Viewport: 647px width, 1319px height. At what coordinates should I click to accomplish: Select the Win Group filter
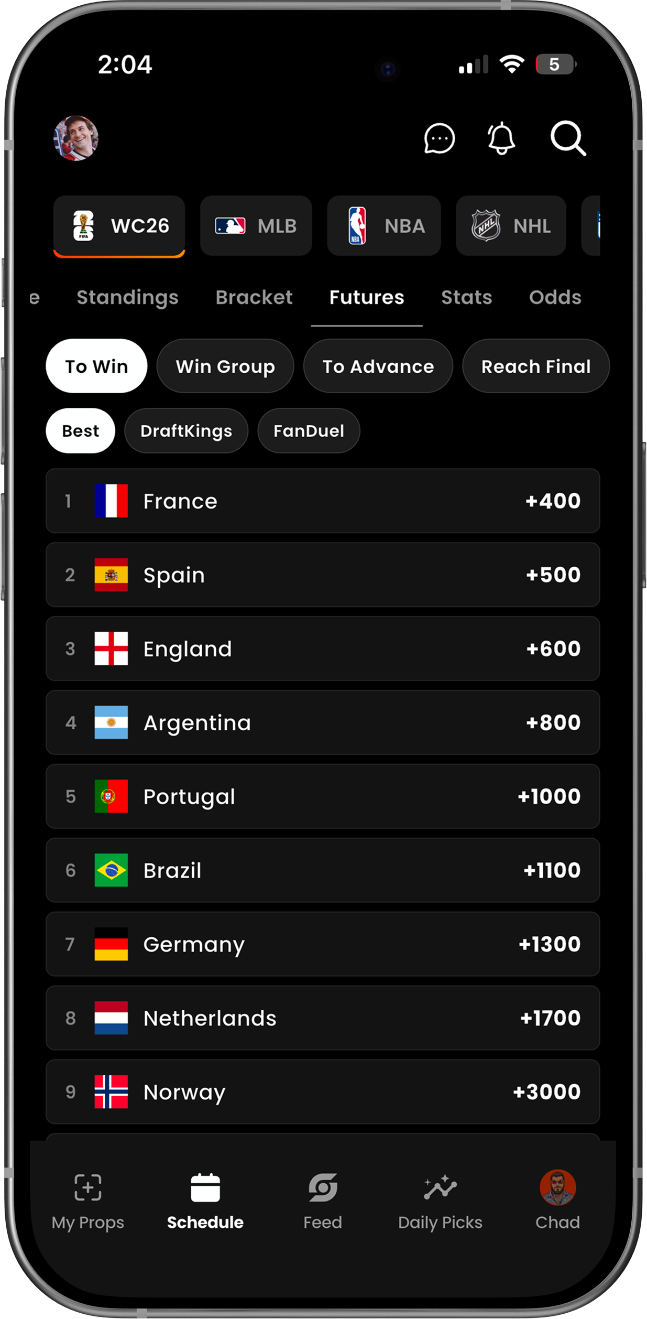point(225,366)
